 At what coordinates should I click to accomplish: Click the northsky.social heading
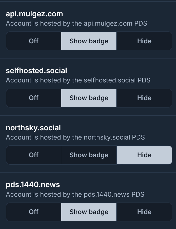[x=33, y=128]
